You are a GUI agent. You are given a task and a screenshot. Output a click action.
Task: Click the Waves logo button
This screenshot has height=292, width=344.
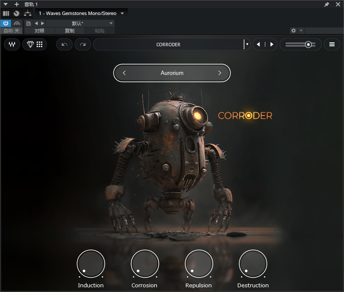click(12, 45)
